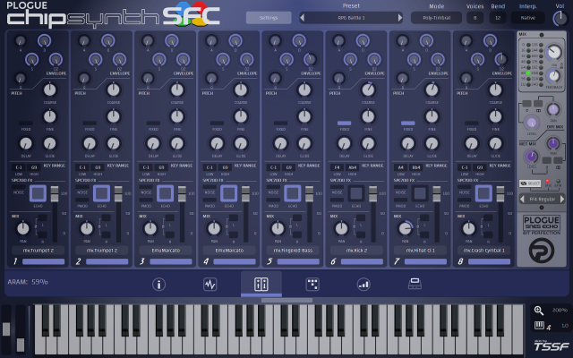Click the ECHO square on voice 7

click(420, 193)
